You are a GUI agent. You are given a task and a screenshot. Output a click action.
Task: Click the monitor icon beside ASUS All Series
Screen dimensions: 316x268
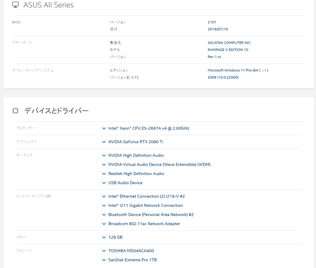[15, 5]
